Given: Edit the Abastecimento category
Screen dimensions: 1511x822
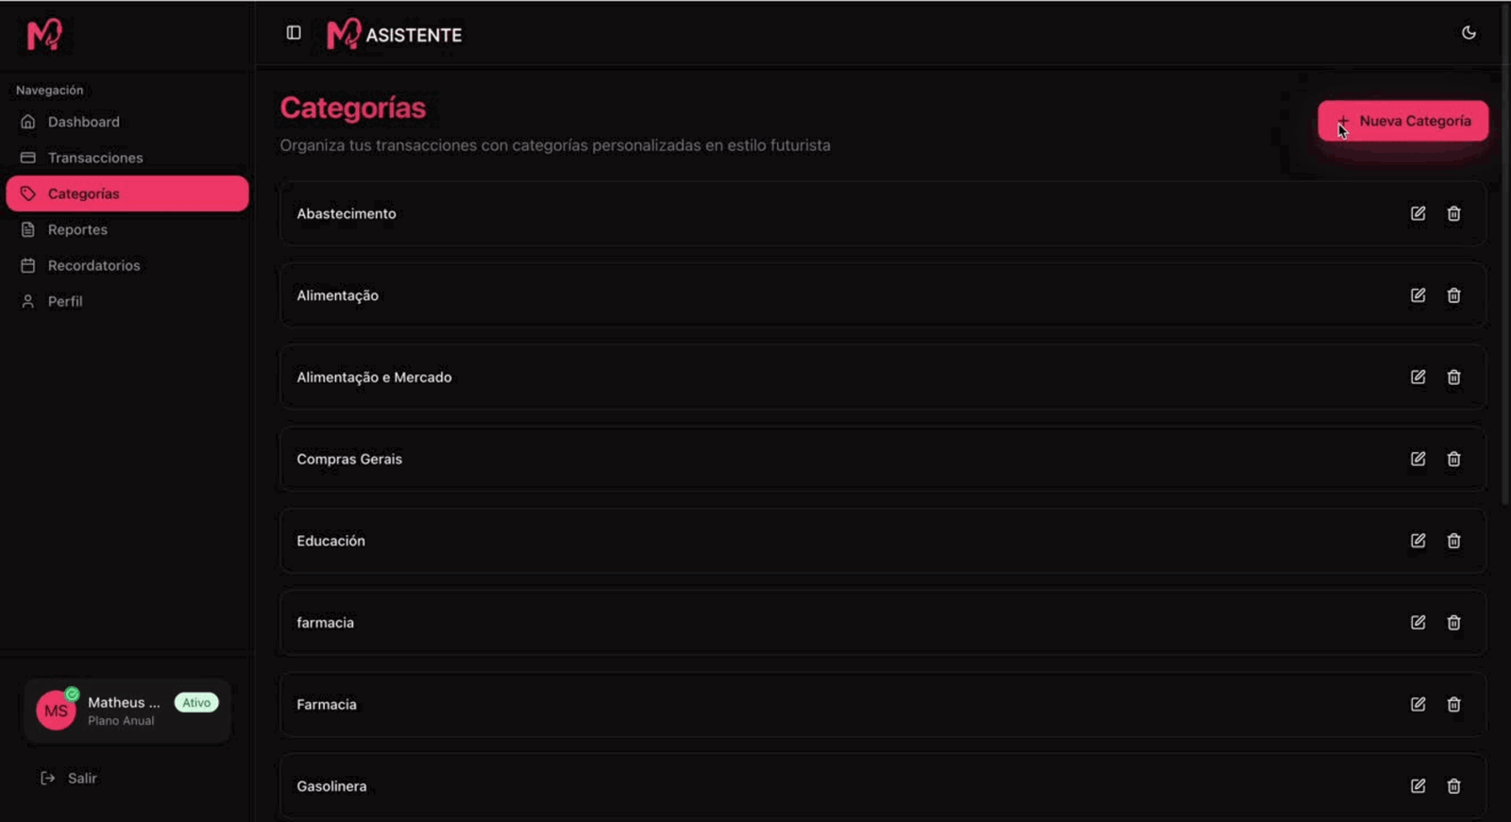Looking at the screenshot, I should (x=1418, y=213).
